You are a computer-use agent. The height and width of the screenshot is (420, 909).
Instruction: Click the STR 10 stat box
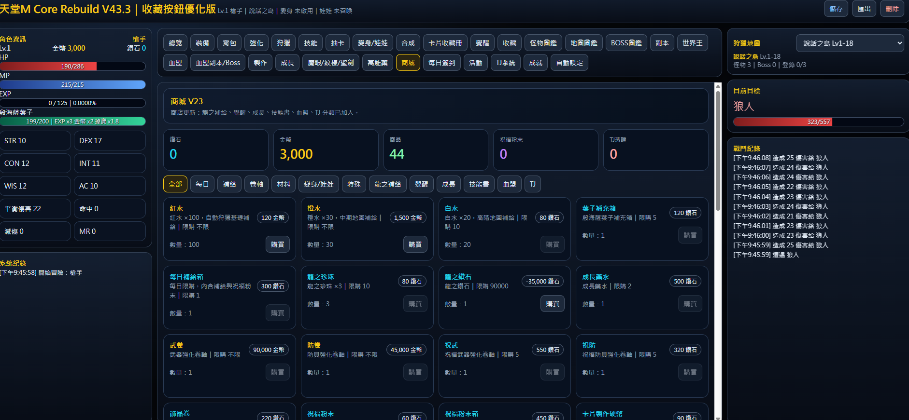pyautogui.click(x=35, y=140)
